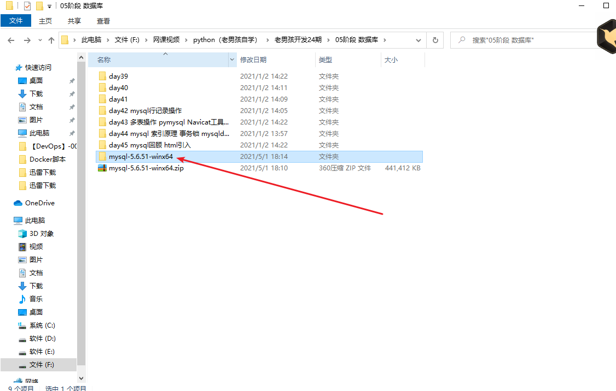Click python（老男孩自学）breadcrumb segment
The height and width of the screenshot is (391, 616).
(x=226, y=40)
